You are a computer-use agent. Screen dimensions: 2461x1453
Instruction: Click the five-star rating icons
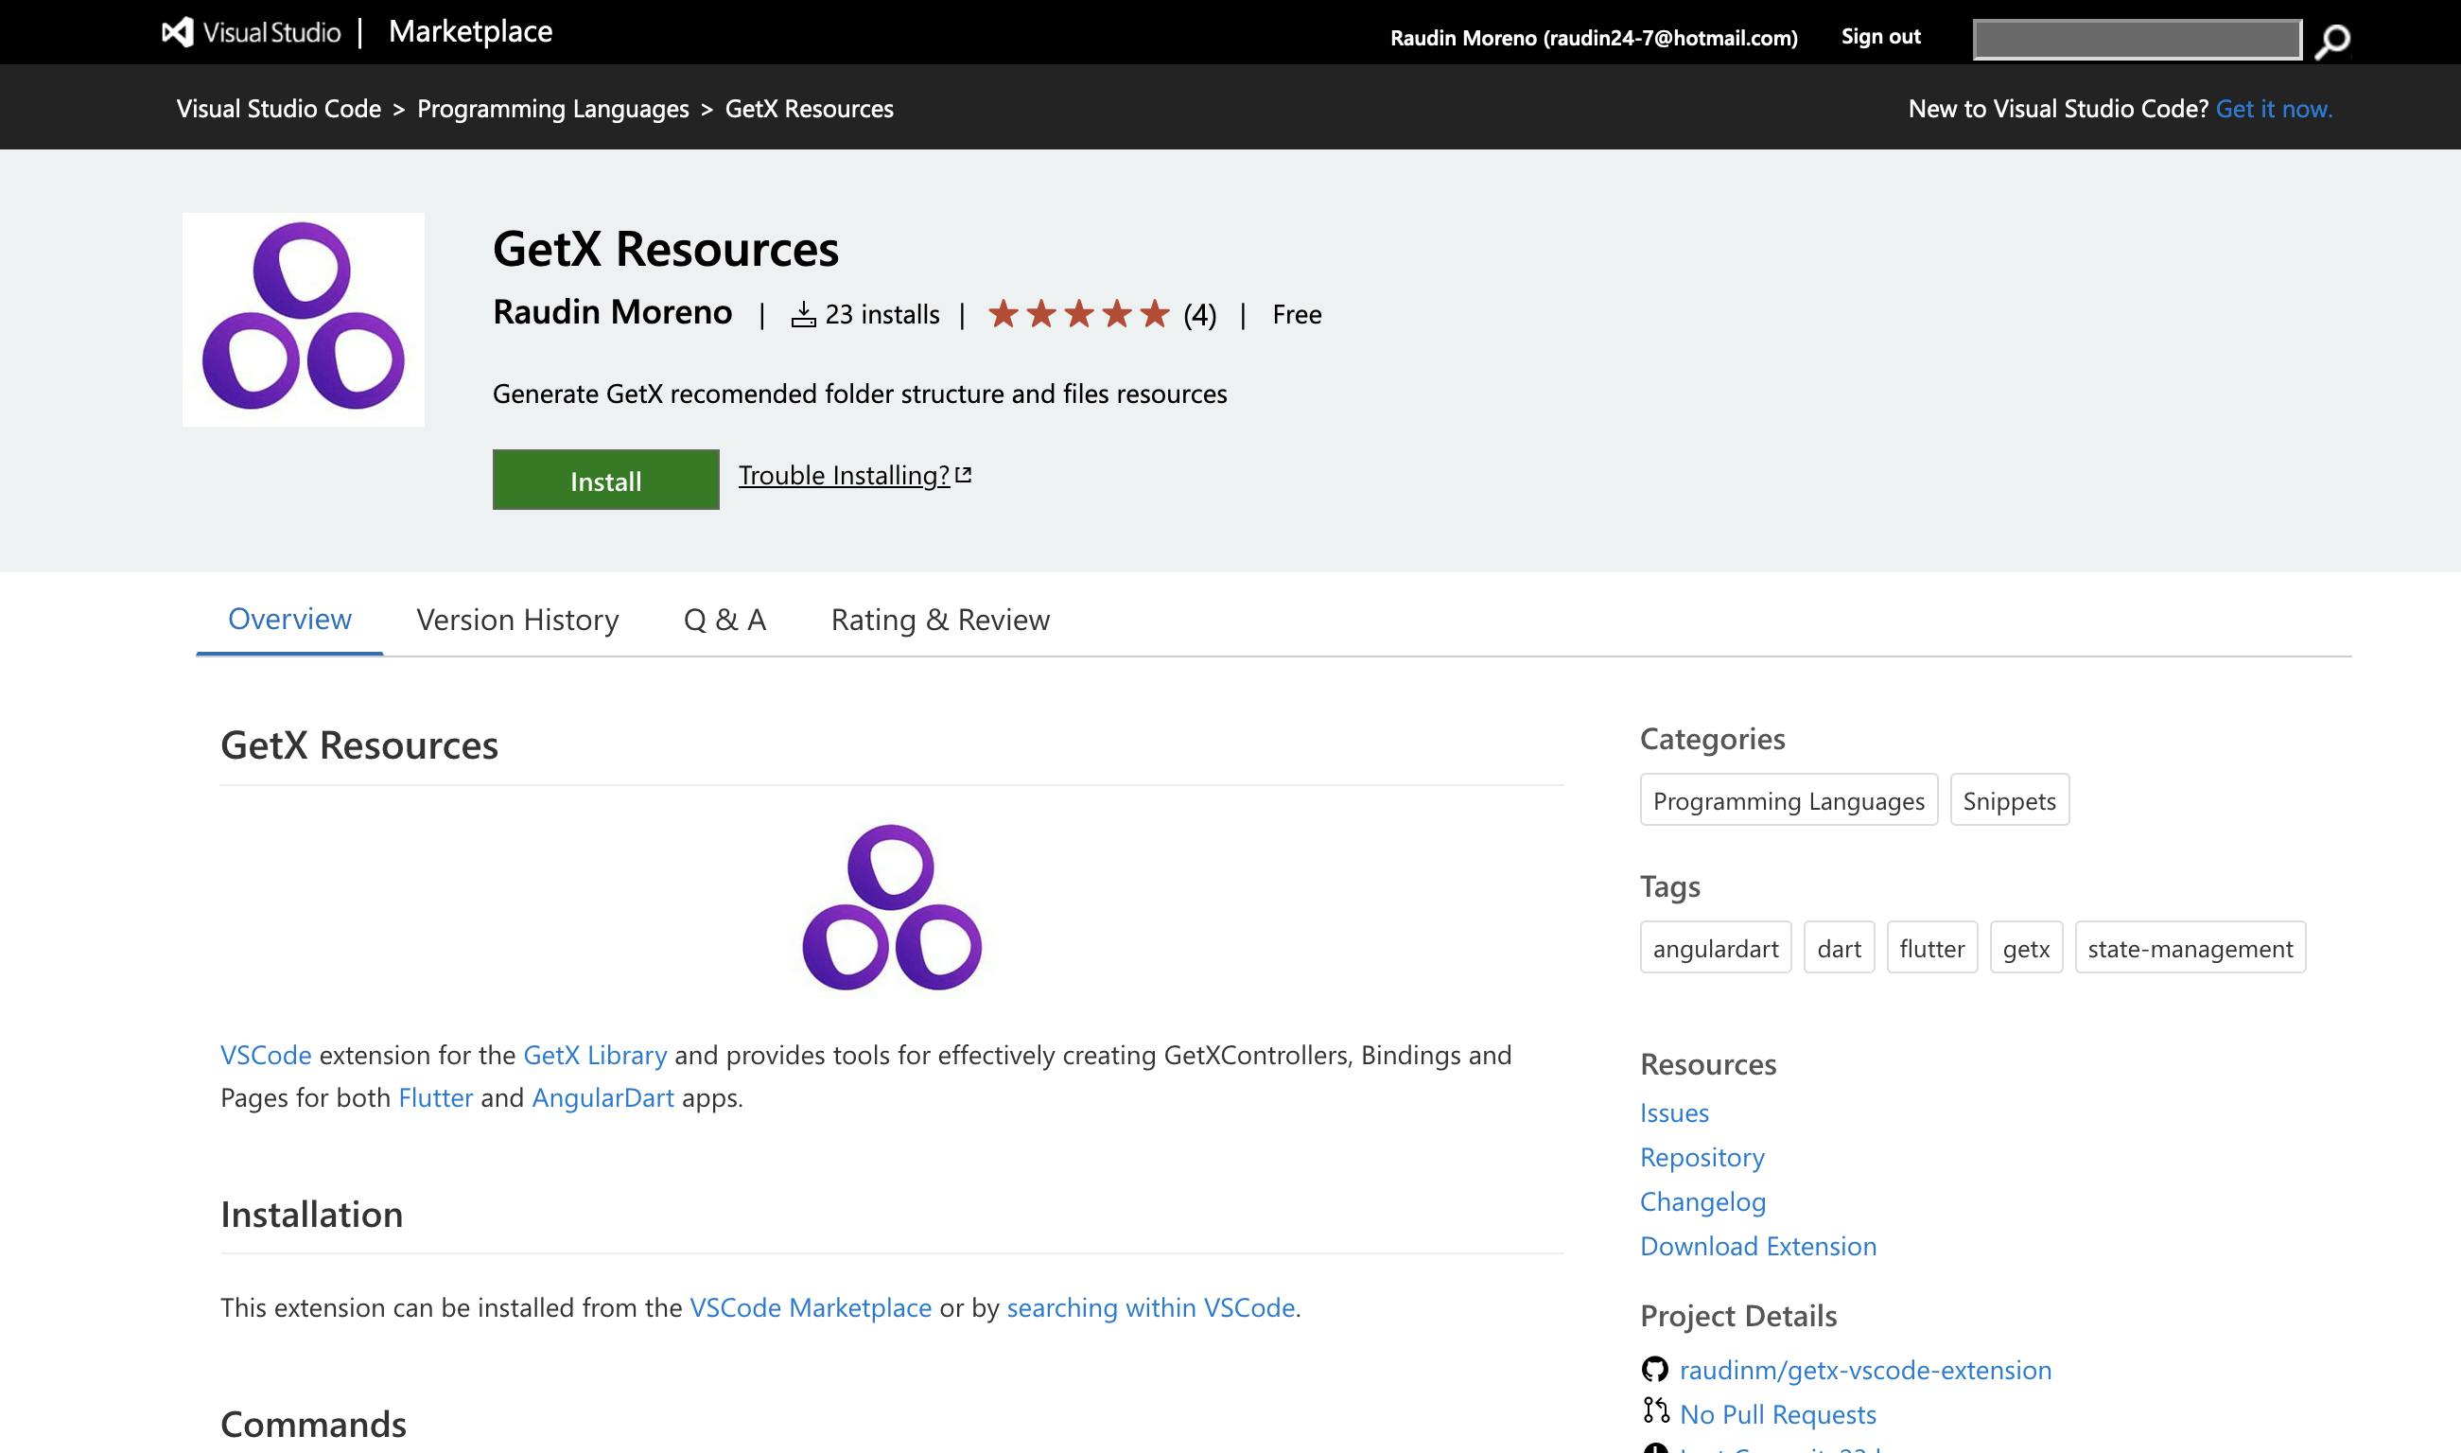(x=1078, y=314)
